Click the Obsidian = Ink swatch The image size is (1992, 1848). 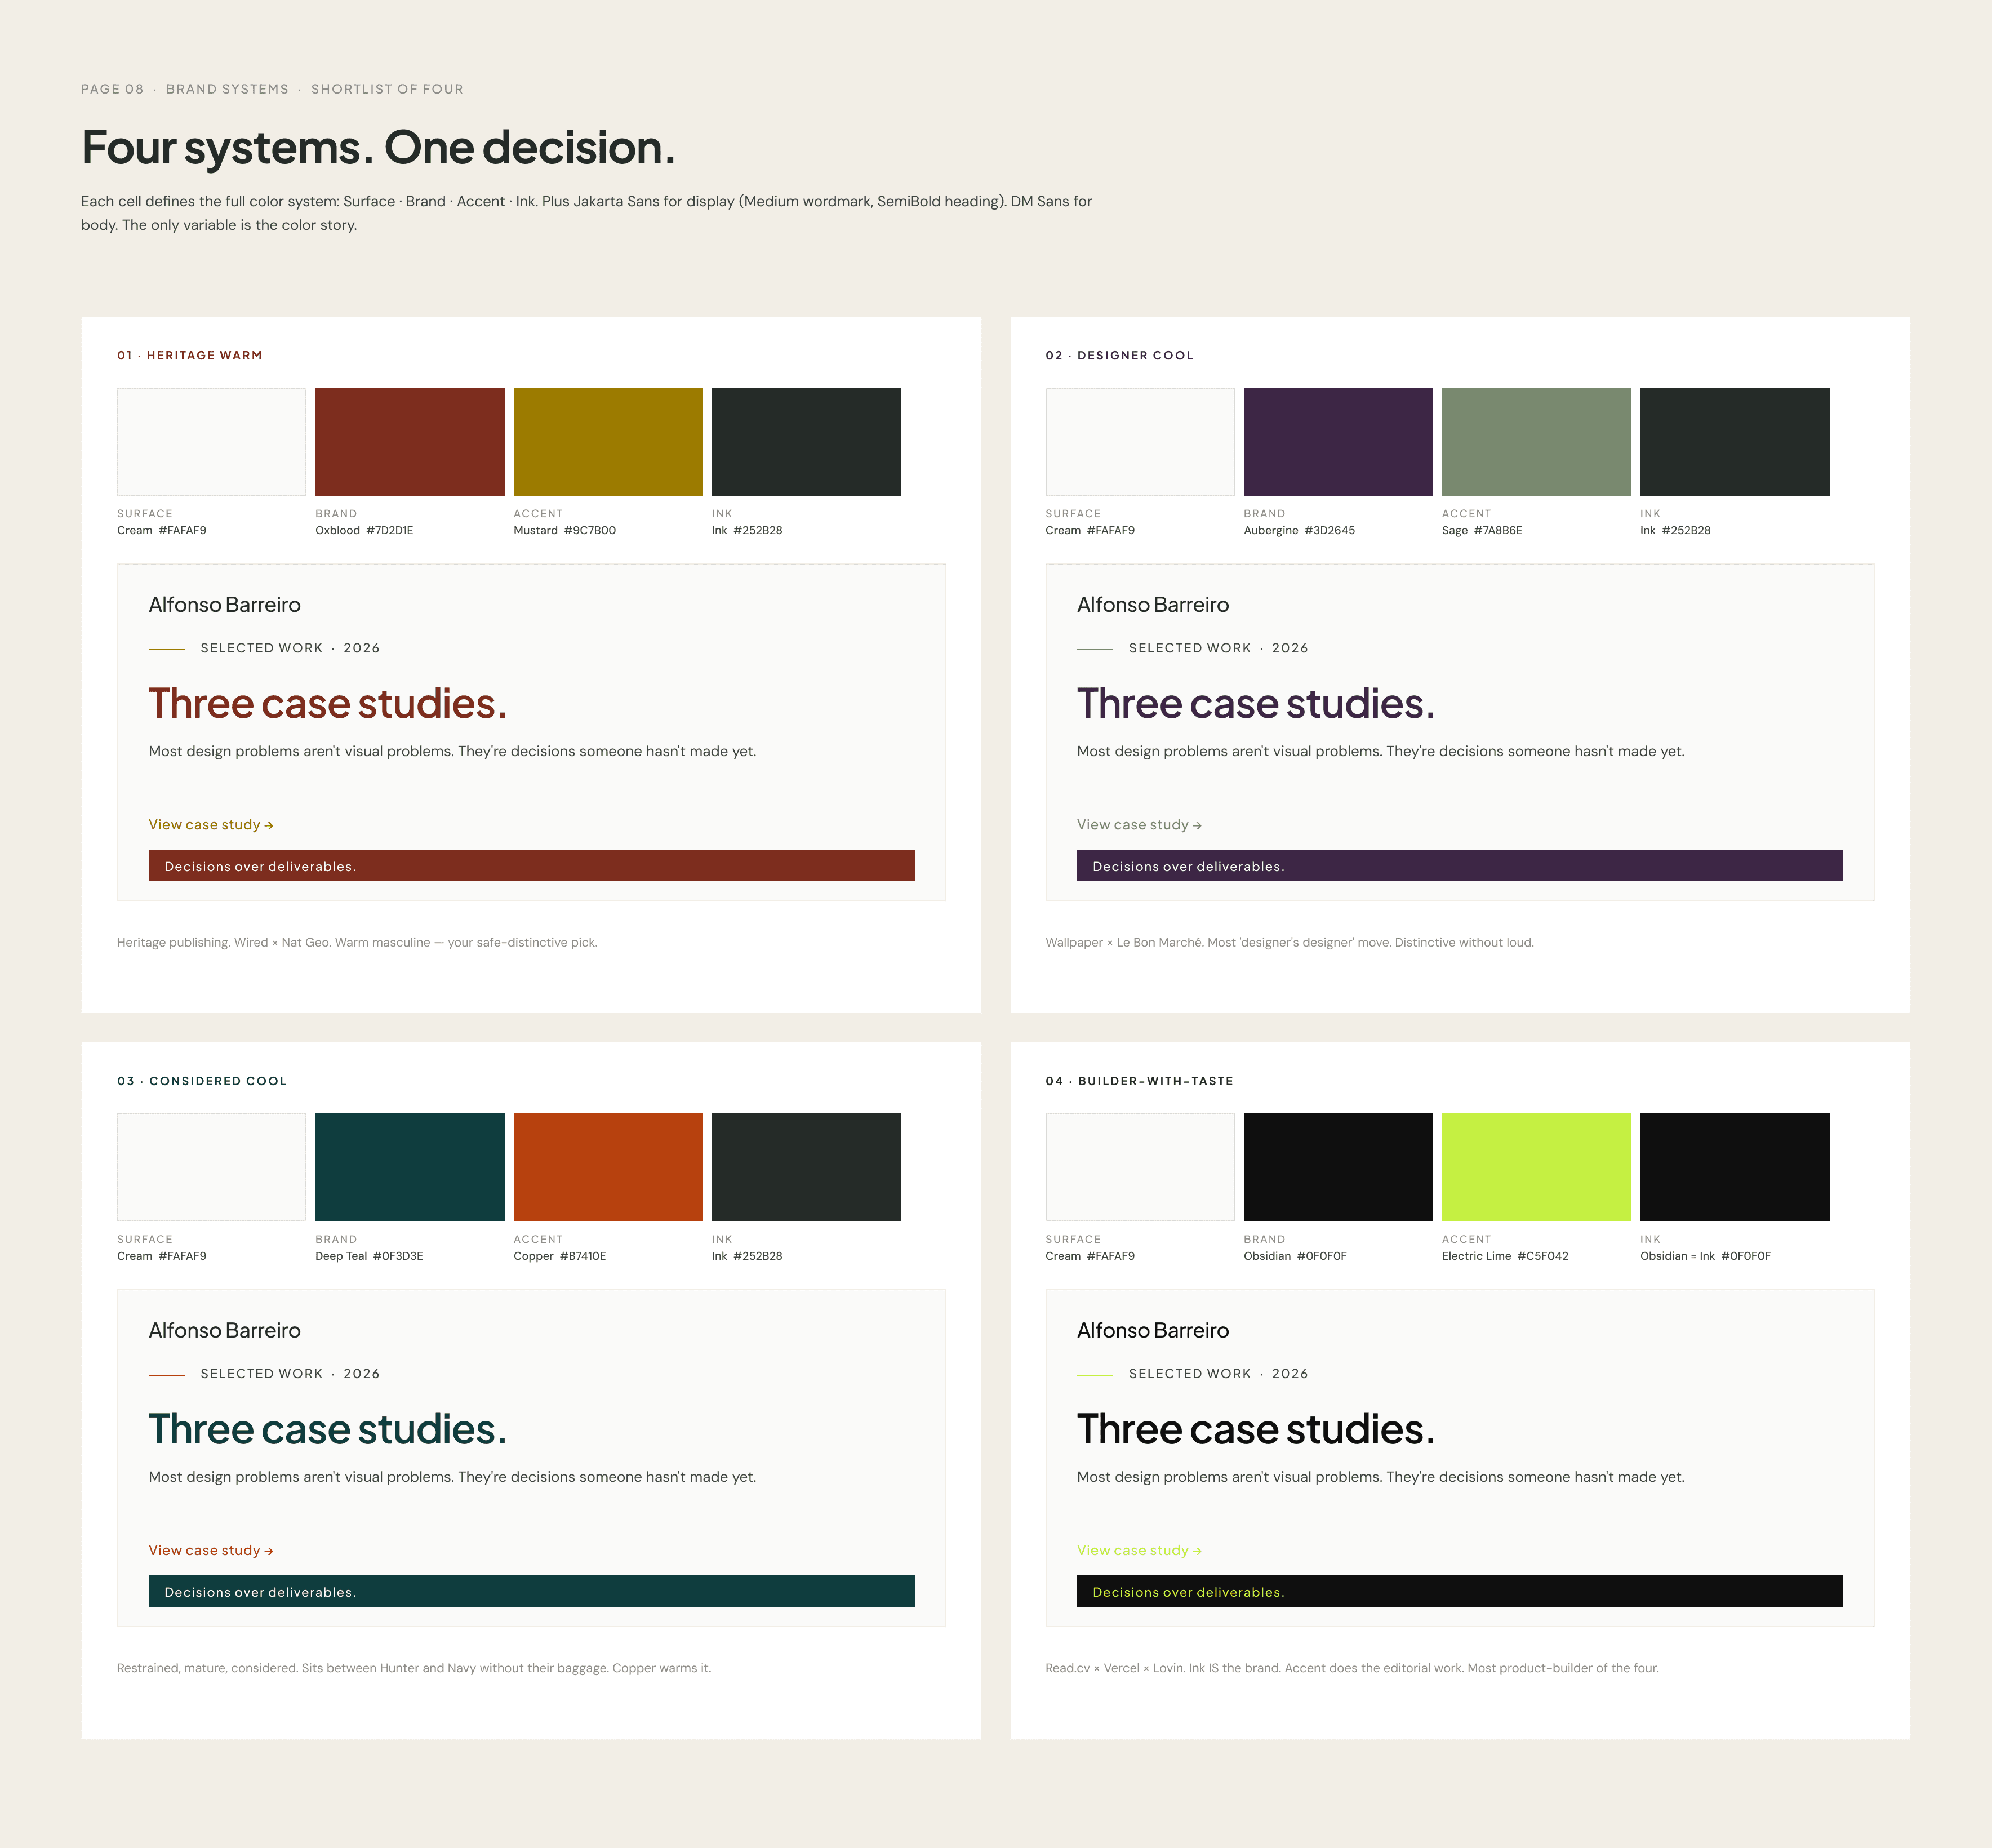point(1735,1167)
